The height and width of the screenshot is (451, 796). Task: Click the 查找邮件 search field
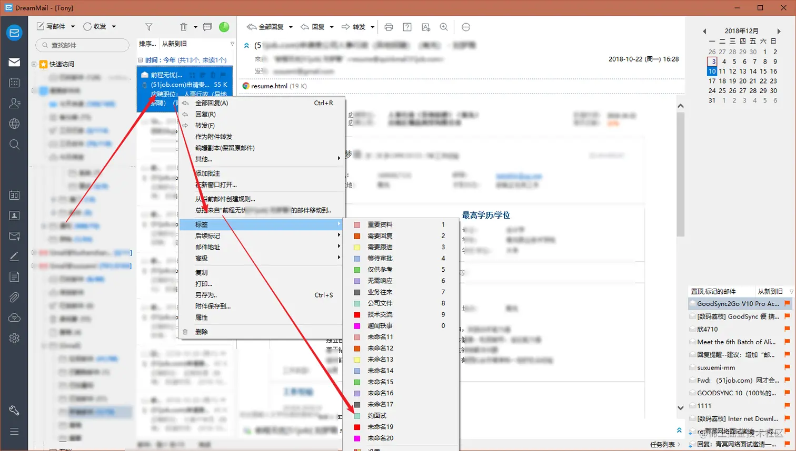[82, 45]
